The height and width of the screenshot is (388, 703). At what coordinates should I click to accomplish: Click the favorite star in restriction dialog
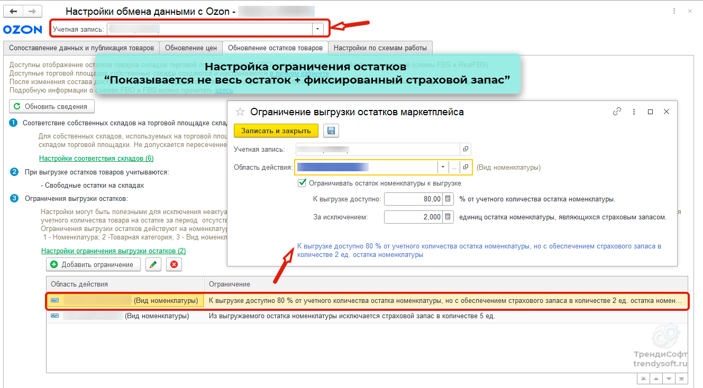pos(240,112)
